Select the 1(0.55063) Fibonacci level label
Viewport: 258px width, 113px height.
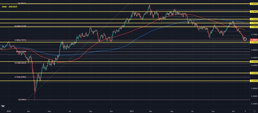pyautogui.click(x=22, y=100)
